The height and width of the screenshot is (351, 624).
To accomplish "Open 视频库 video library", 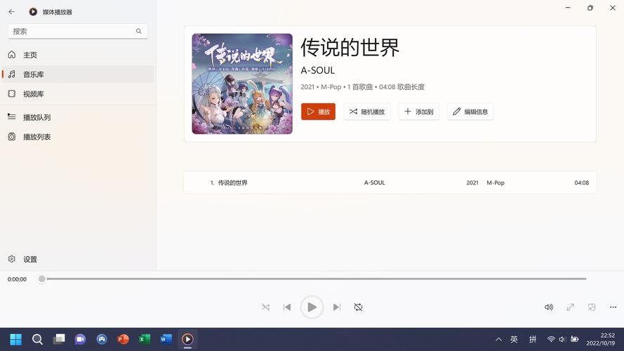I will click(x=78, y=94).
